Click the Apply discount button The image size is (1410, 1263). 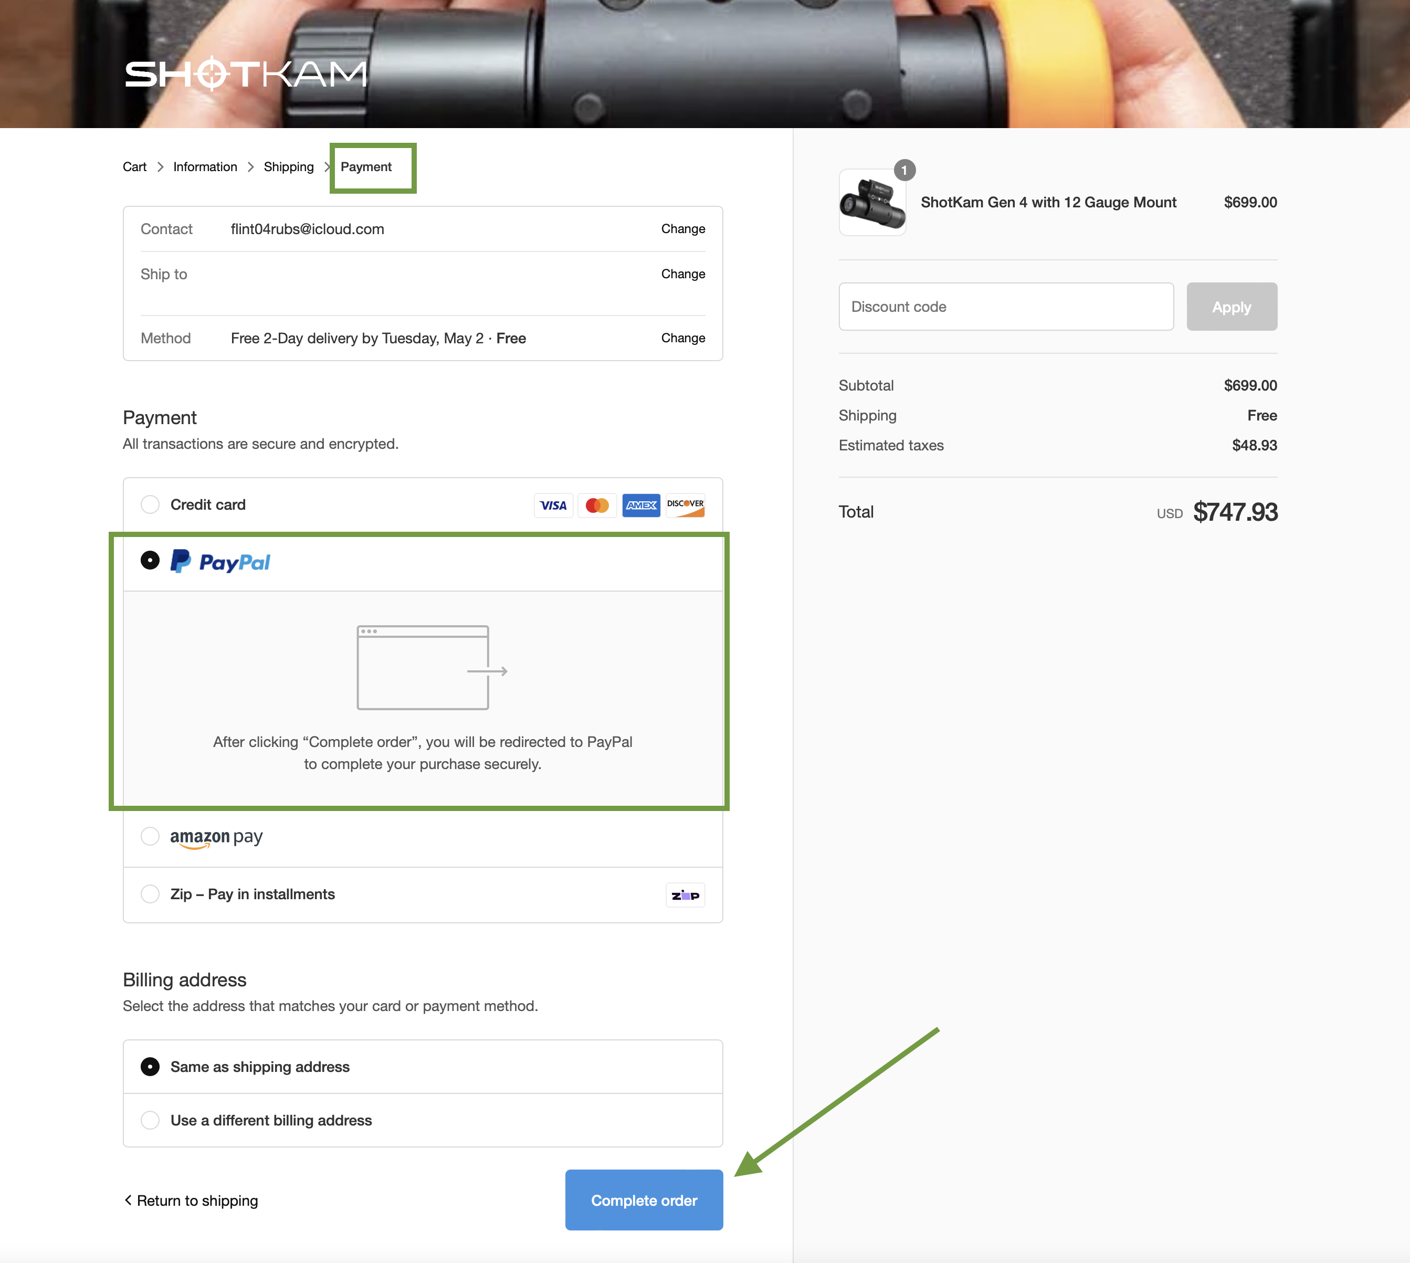tap(1232, 307)
